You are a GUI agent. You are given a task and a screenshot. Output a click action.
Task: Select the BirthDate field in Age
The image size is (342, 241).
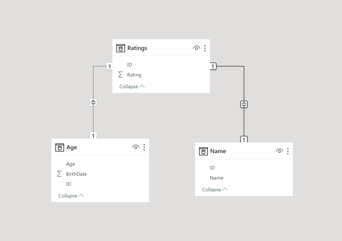[76, 174]
